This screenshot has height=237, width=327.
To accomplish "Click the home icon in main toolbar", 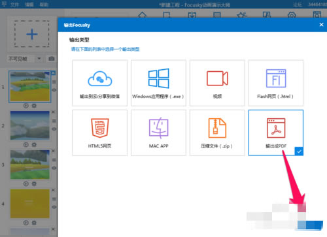I will click(143, 15).
